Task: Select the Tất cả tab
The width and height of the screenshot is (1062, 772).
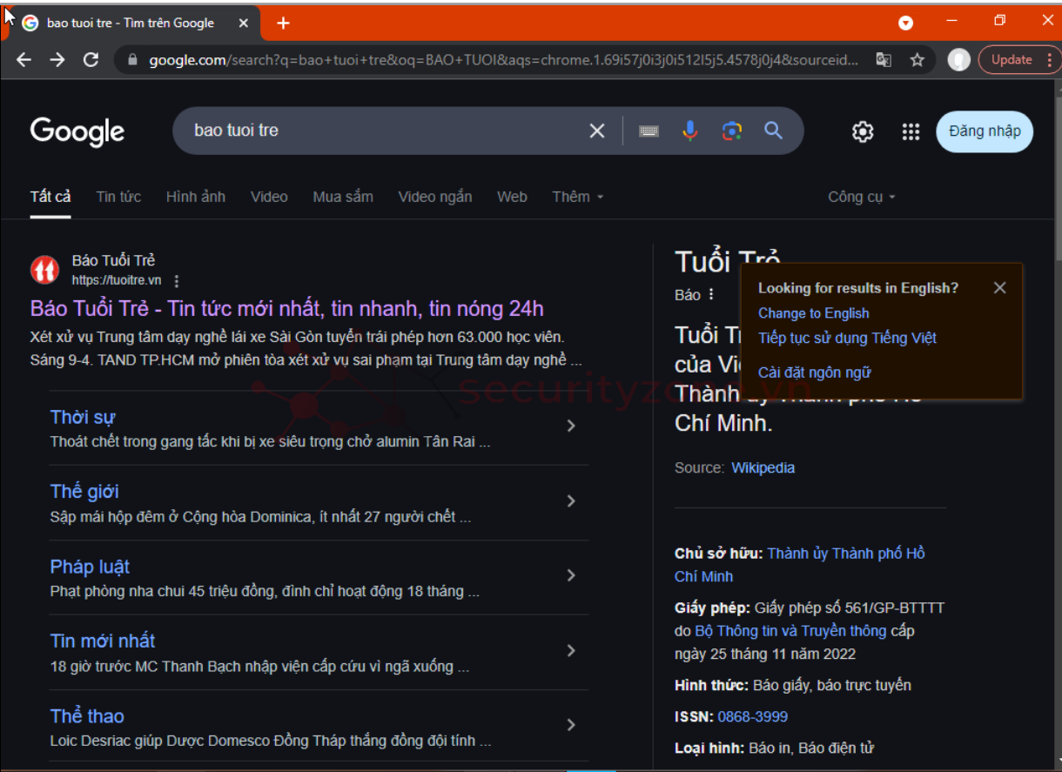Action: point(50,197)
